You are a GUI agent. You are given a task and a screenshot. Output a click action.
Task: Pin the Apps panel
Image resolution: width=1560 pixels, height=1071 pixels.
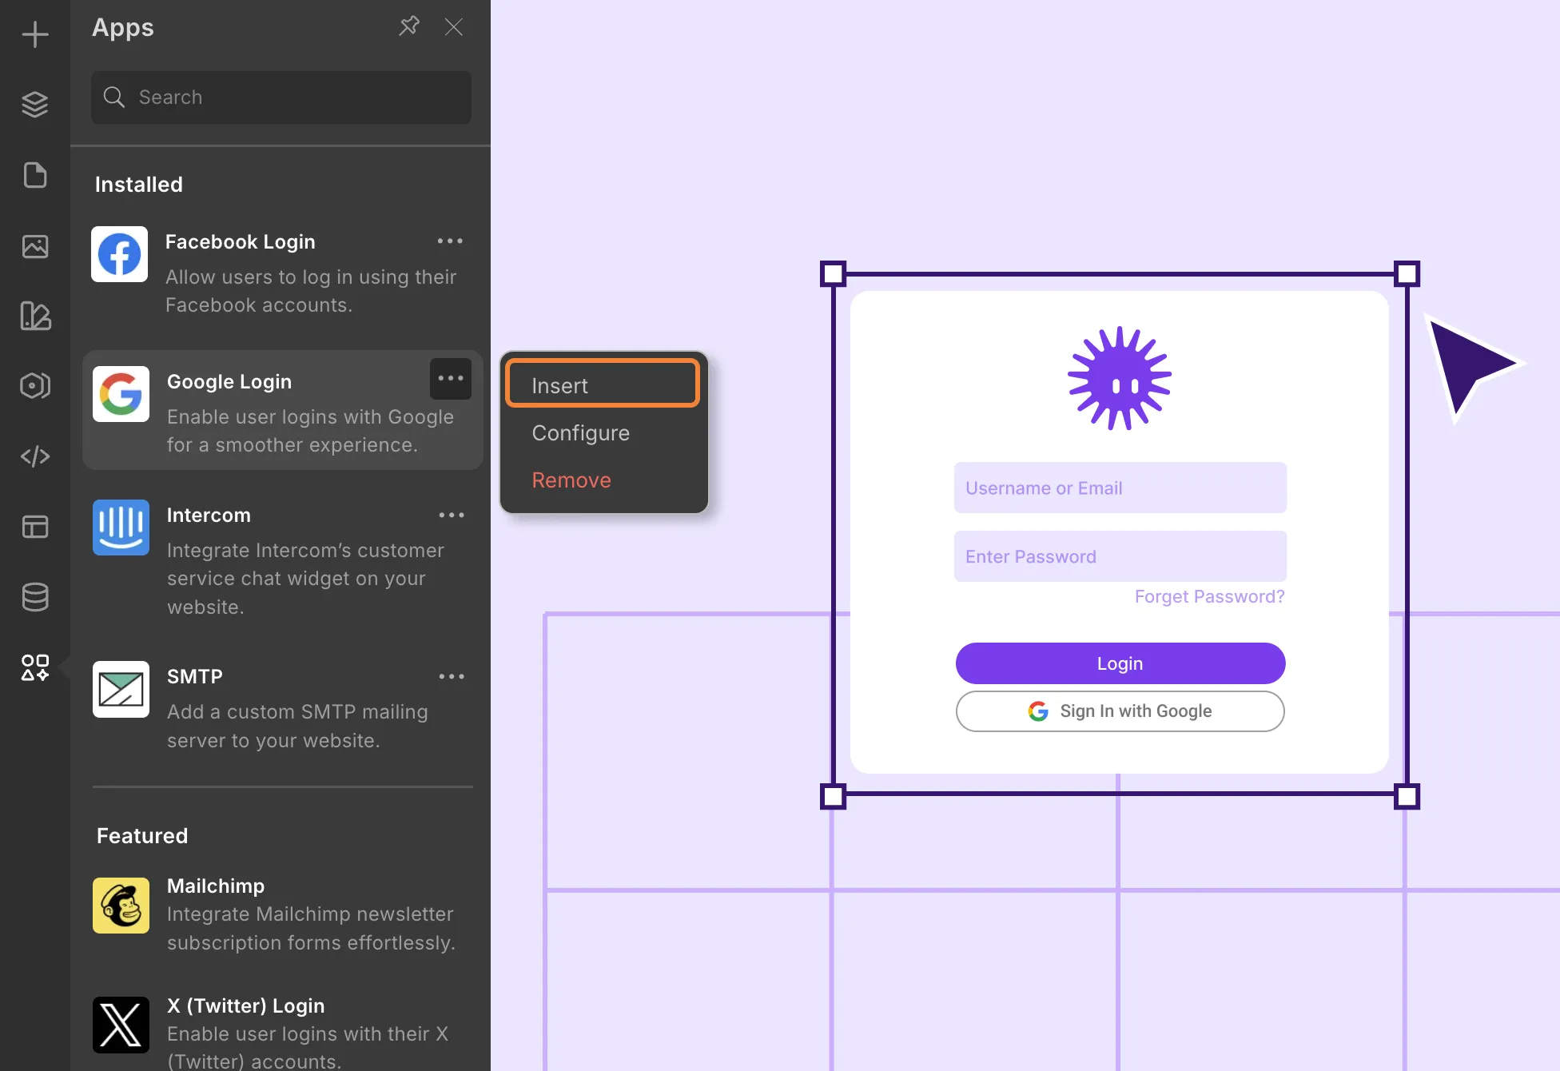(409, 26)
